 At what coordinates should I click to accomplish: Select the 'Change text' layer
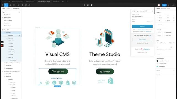13,60
